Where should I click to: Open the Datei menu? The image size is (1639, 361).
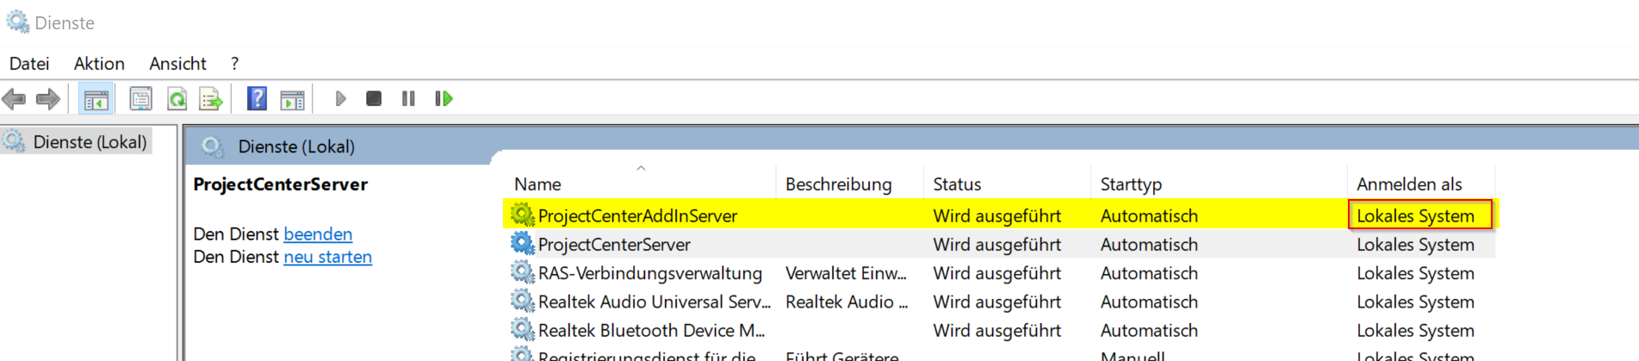point(29,64)
